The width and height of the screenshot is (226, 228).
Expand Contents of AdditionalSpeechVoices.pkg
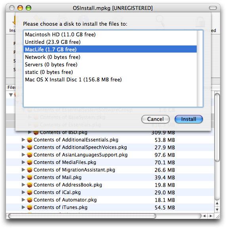(23, 147)
